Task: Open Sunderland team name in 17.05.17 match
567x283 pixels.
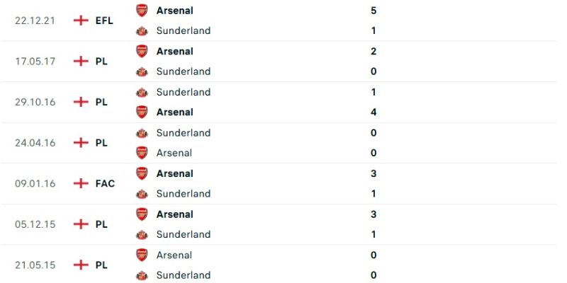Action: (183, 71)
